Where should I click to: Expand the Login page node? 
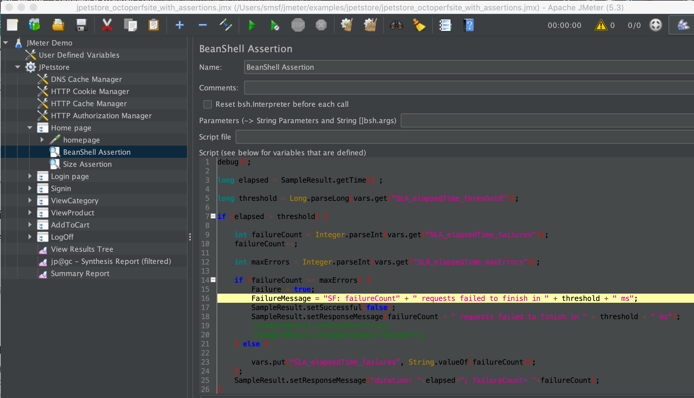(x=30, y=176)
